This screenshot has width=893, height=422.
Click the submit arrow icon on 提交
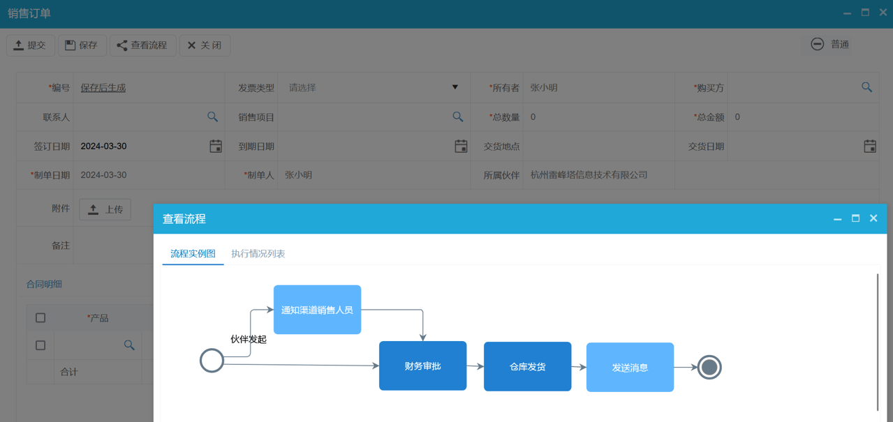[x=17, y=45]
